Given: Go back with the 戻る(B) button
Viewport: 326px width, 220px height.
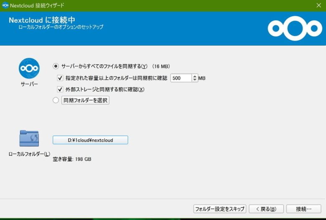Looking at the screenshot, I should coord(266,209).
